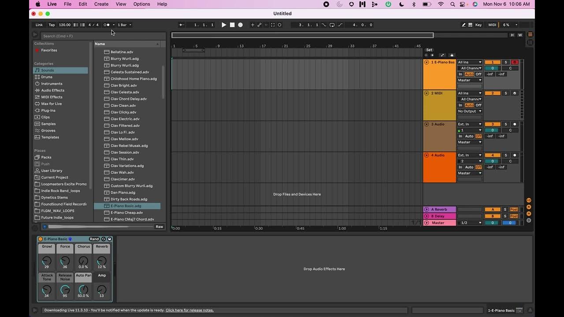564x317 pixels.
Task: Click Session Record circle icon
Action: pyautogui.click(x=279, y=25)
